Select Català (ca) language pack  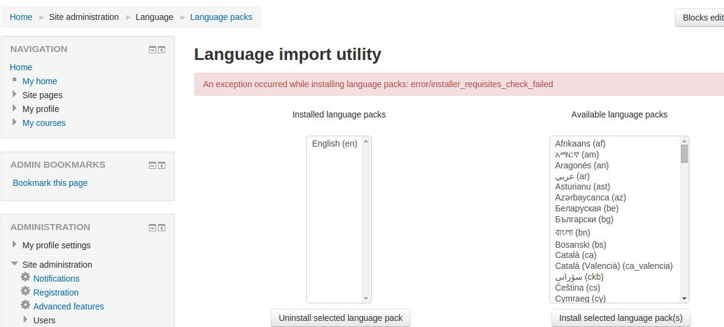575,255
